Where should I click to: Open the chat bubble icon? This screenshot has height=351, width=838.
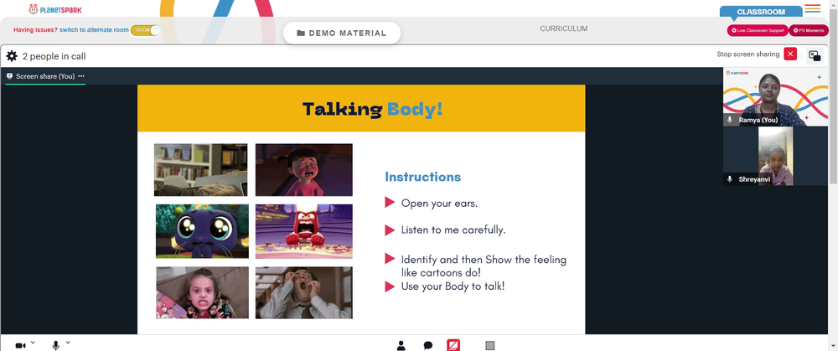tap(428, 346)
